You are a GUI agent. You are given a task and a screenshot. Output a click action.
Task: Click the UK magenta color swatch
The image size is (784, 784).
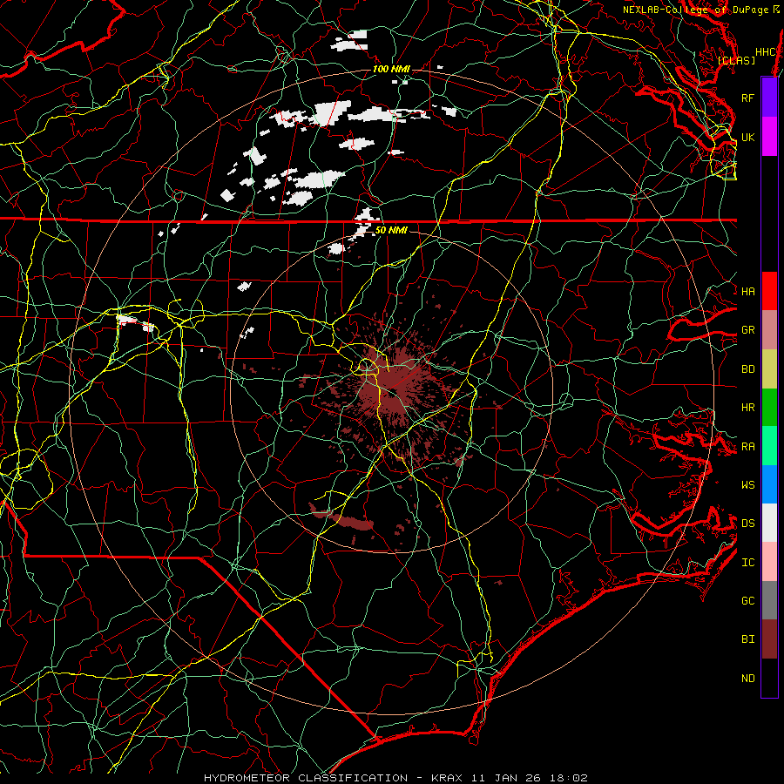[x=769, y=137]
